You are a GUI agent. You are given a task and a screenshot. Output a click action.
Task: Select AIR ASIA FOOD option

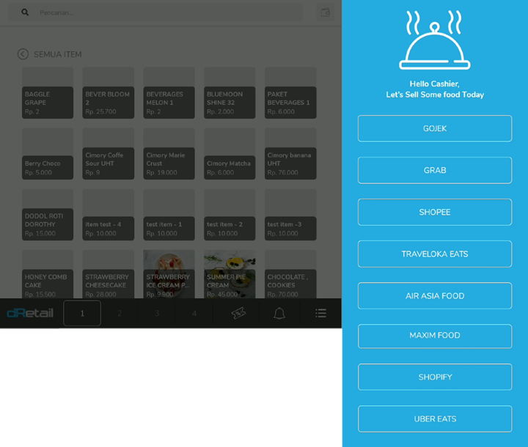435,295
